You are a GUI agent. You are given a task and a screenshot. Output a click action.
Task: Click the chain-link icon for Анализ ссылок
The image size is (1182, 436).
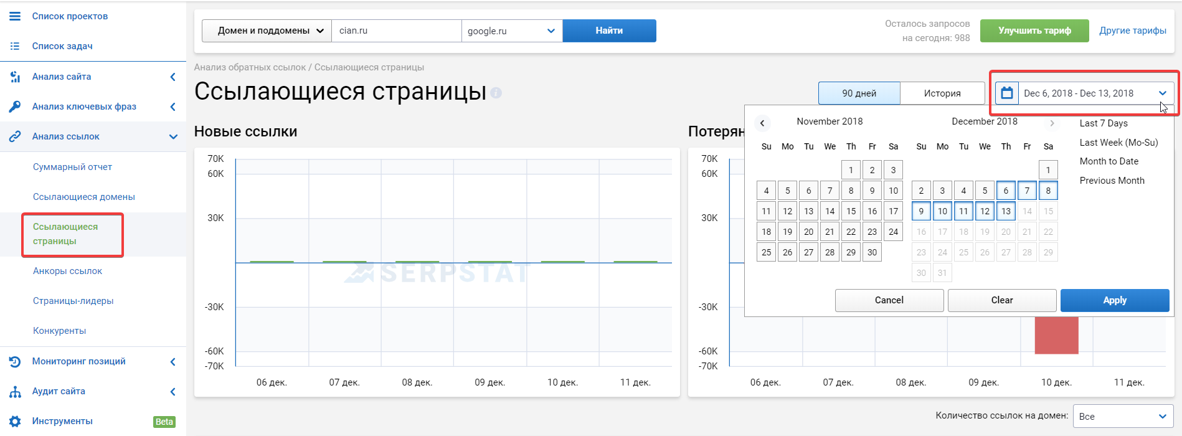pyautogui.click(x=15, y=136)
